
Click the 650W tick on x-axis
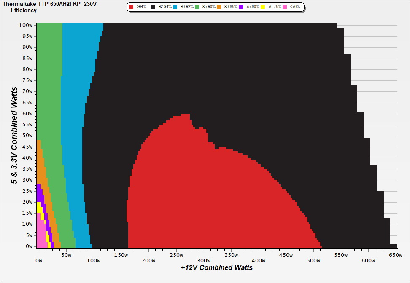coord(395,255)
